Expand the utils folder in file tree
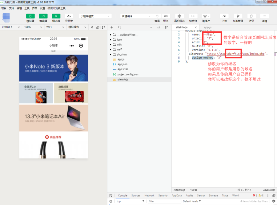This screenshot has height=205, width=277. pos(119,44)
